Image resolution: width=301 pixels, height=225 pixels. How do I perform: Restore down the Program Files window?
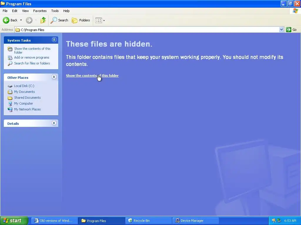[x=290, y=4]
